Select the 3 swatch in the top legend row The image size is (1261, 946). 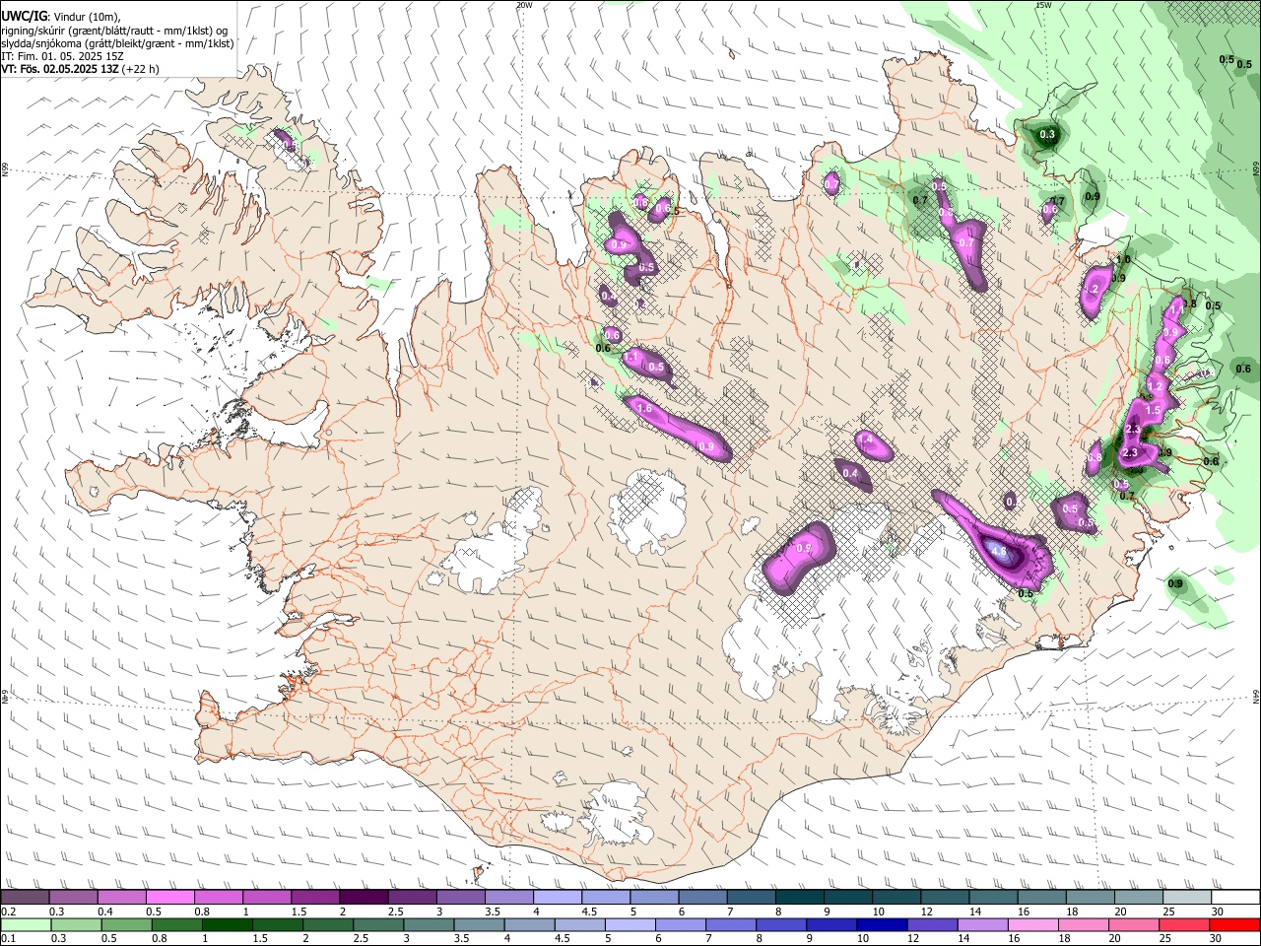tap(460, 897)
